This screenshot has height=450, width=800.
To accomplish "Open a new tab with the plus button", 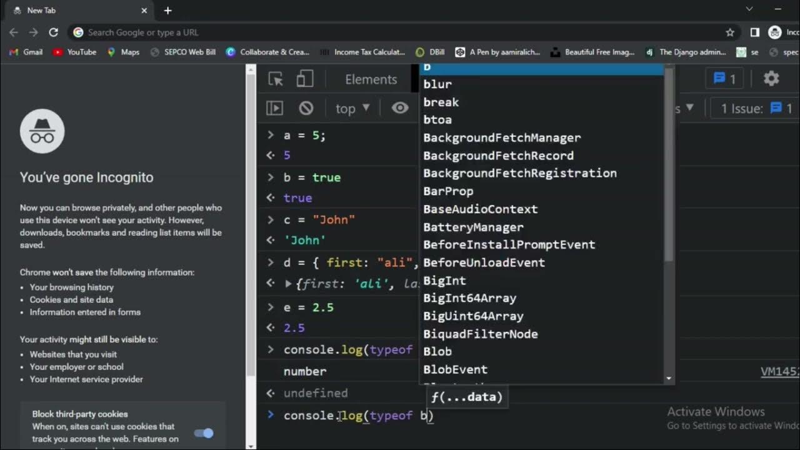I will 167,11.
